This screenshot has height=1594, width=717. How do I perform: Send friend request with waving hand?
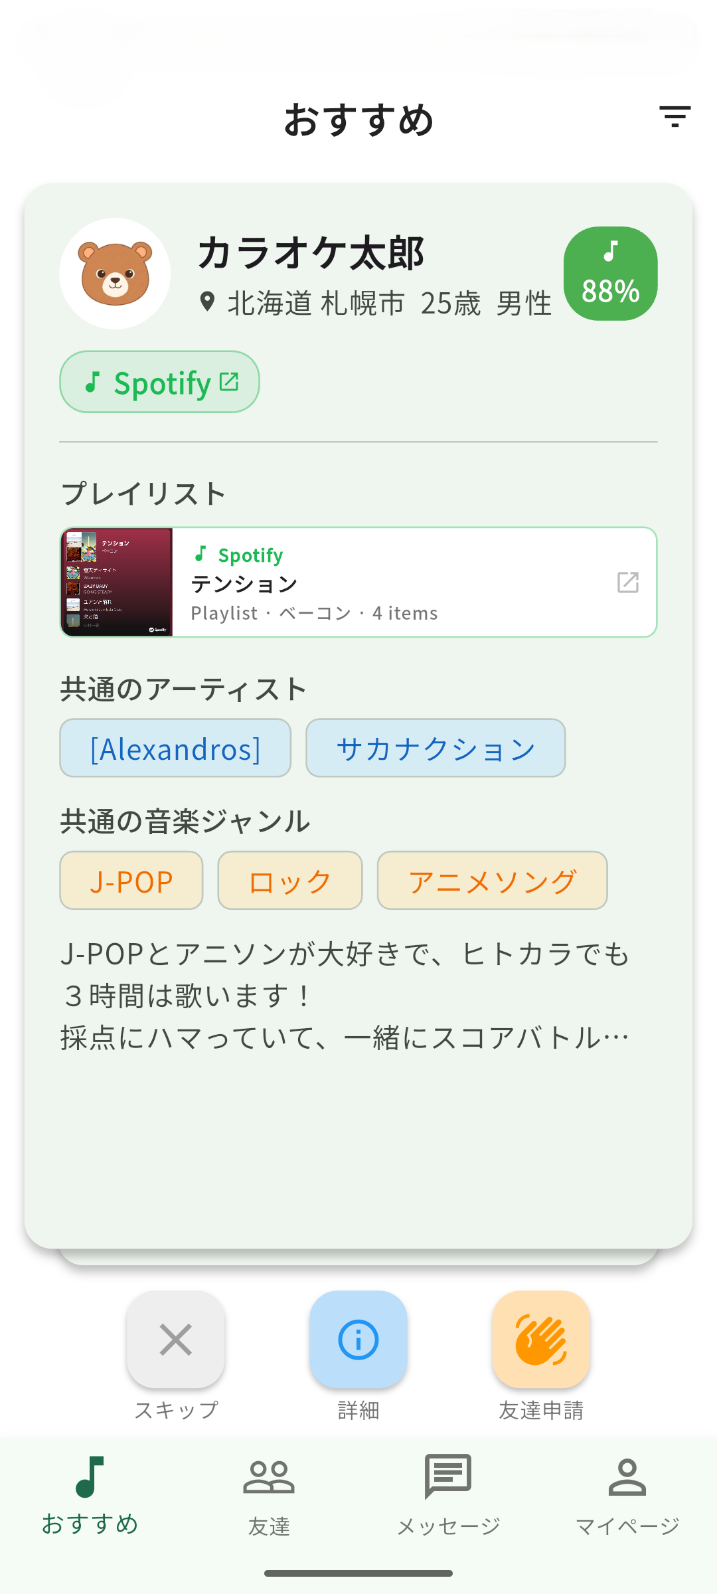coord(540,1340)
